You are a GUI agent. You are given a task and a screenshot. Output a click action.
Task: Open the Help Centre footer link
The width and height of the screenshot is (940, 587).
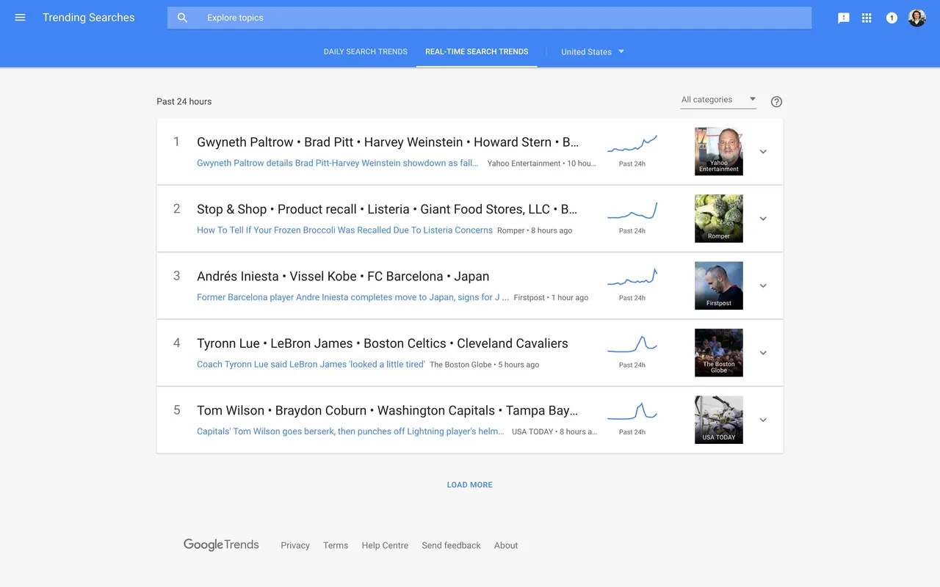coord(385,545)
